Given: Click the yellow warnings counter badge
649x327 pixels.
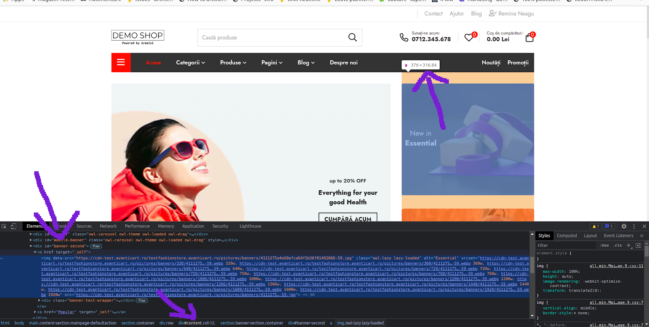Looking at the screenshot, I should click(x=596, y=226).
